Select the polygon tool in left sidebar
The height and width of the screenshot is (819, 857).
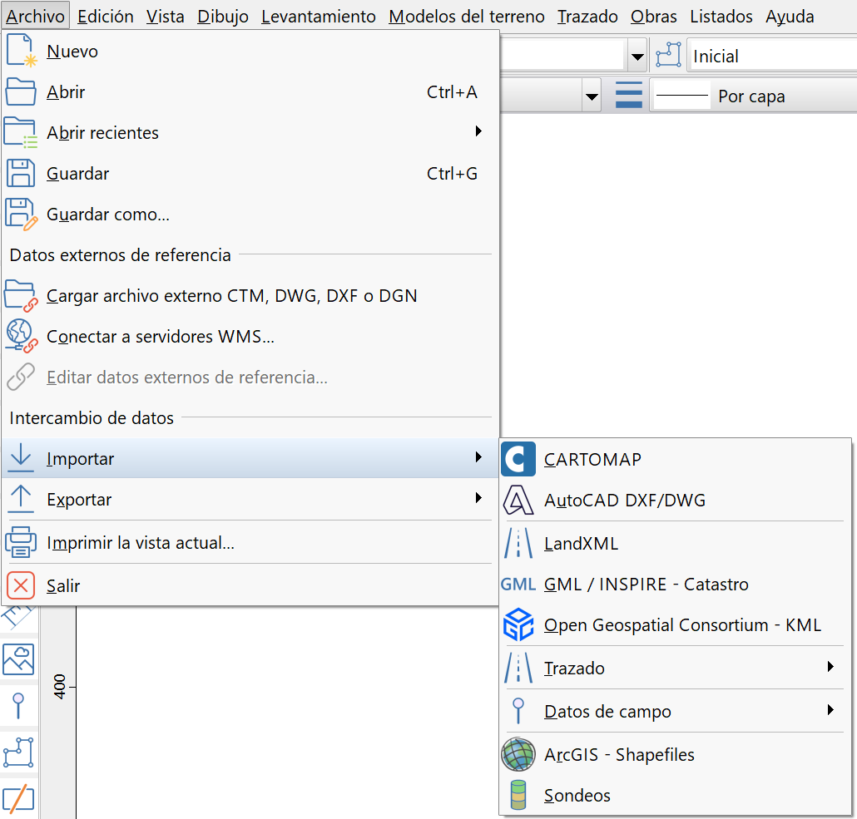(18, 752)
